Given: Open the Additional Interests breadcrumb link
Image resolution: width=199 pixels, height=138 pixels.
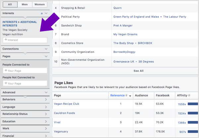Looking at the screenshot, I should pos(20,24).
